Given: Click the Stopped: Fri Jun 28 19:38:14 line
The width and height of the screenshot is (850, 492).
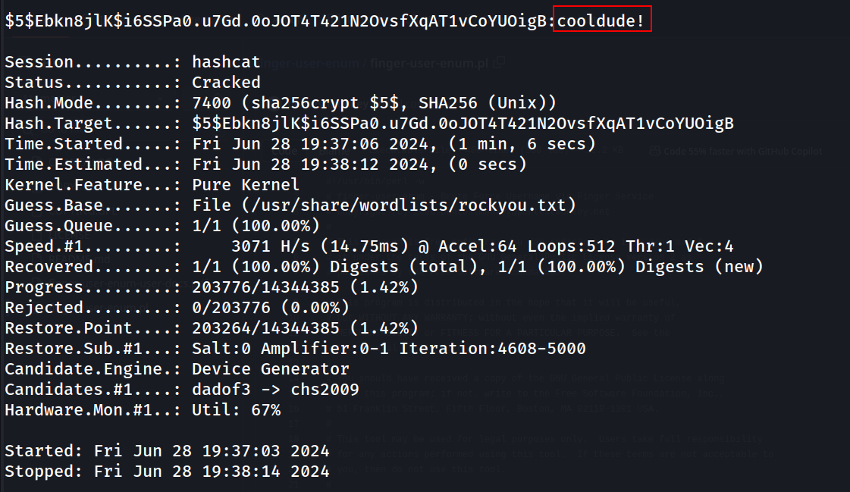Looking at the screenshot, I should (x=167, y=472).
